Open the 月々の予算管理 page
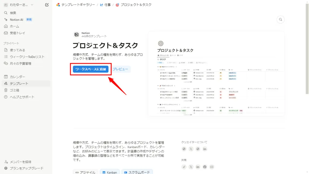 [x=26, y=63]
